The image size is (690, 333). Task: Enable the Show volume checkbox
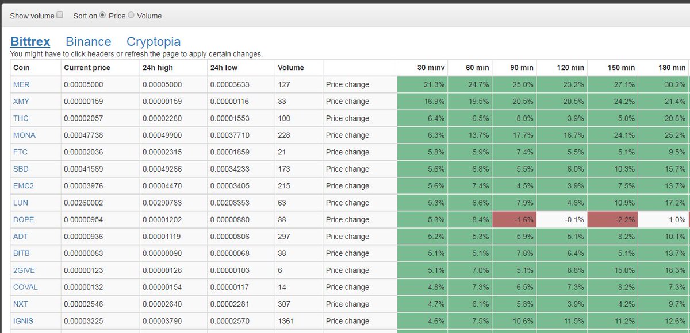(x=60, y=16)
